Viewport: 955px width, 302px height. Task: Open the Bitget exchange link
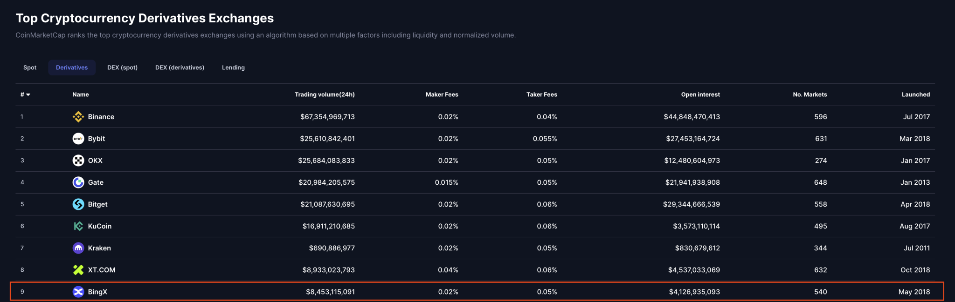coord(98,204)
